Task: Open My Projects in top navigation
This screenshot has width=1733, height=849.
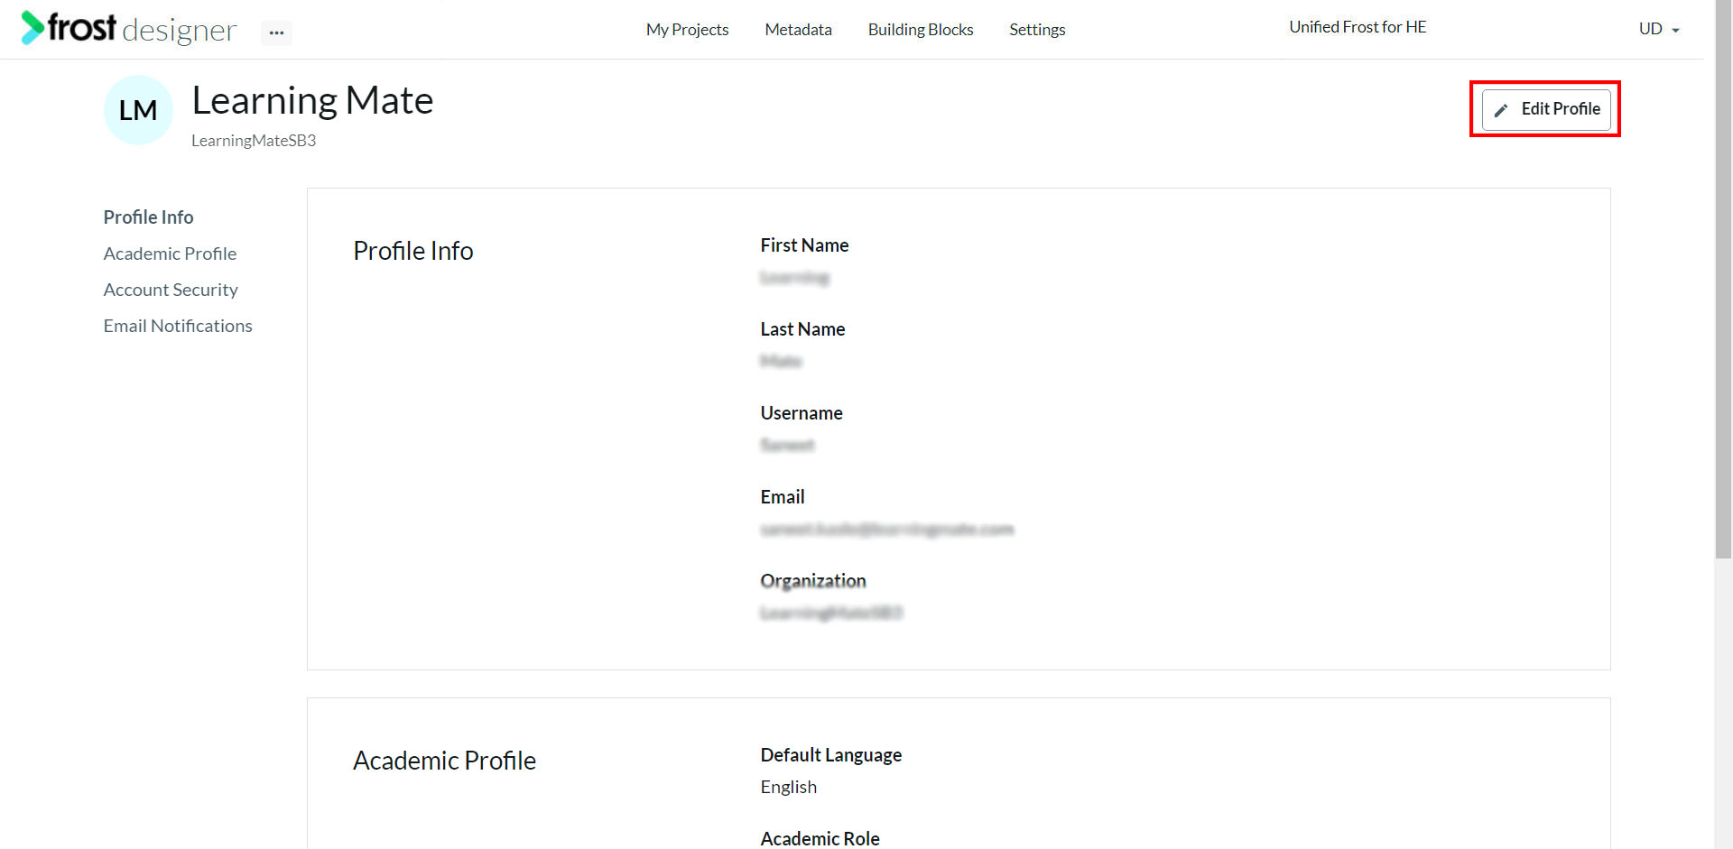Action: point(687,30)
